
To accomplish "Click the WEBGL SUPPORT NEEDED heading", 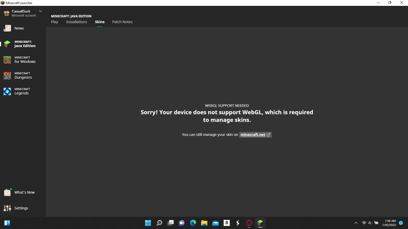I will 227,106.
